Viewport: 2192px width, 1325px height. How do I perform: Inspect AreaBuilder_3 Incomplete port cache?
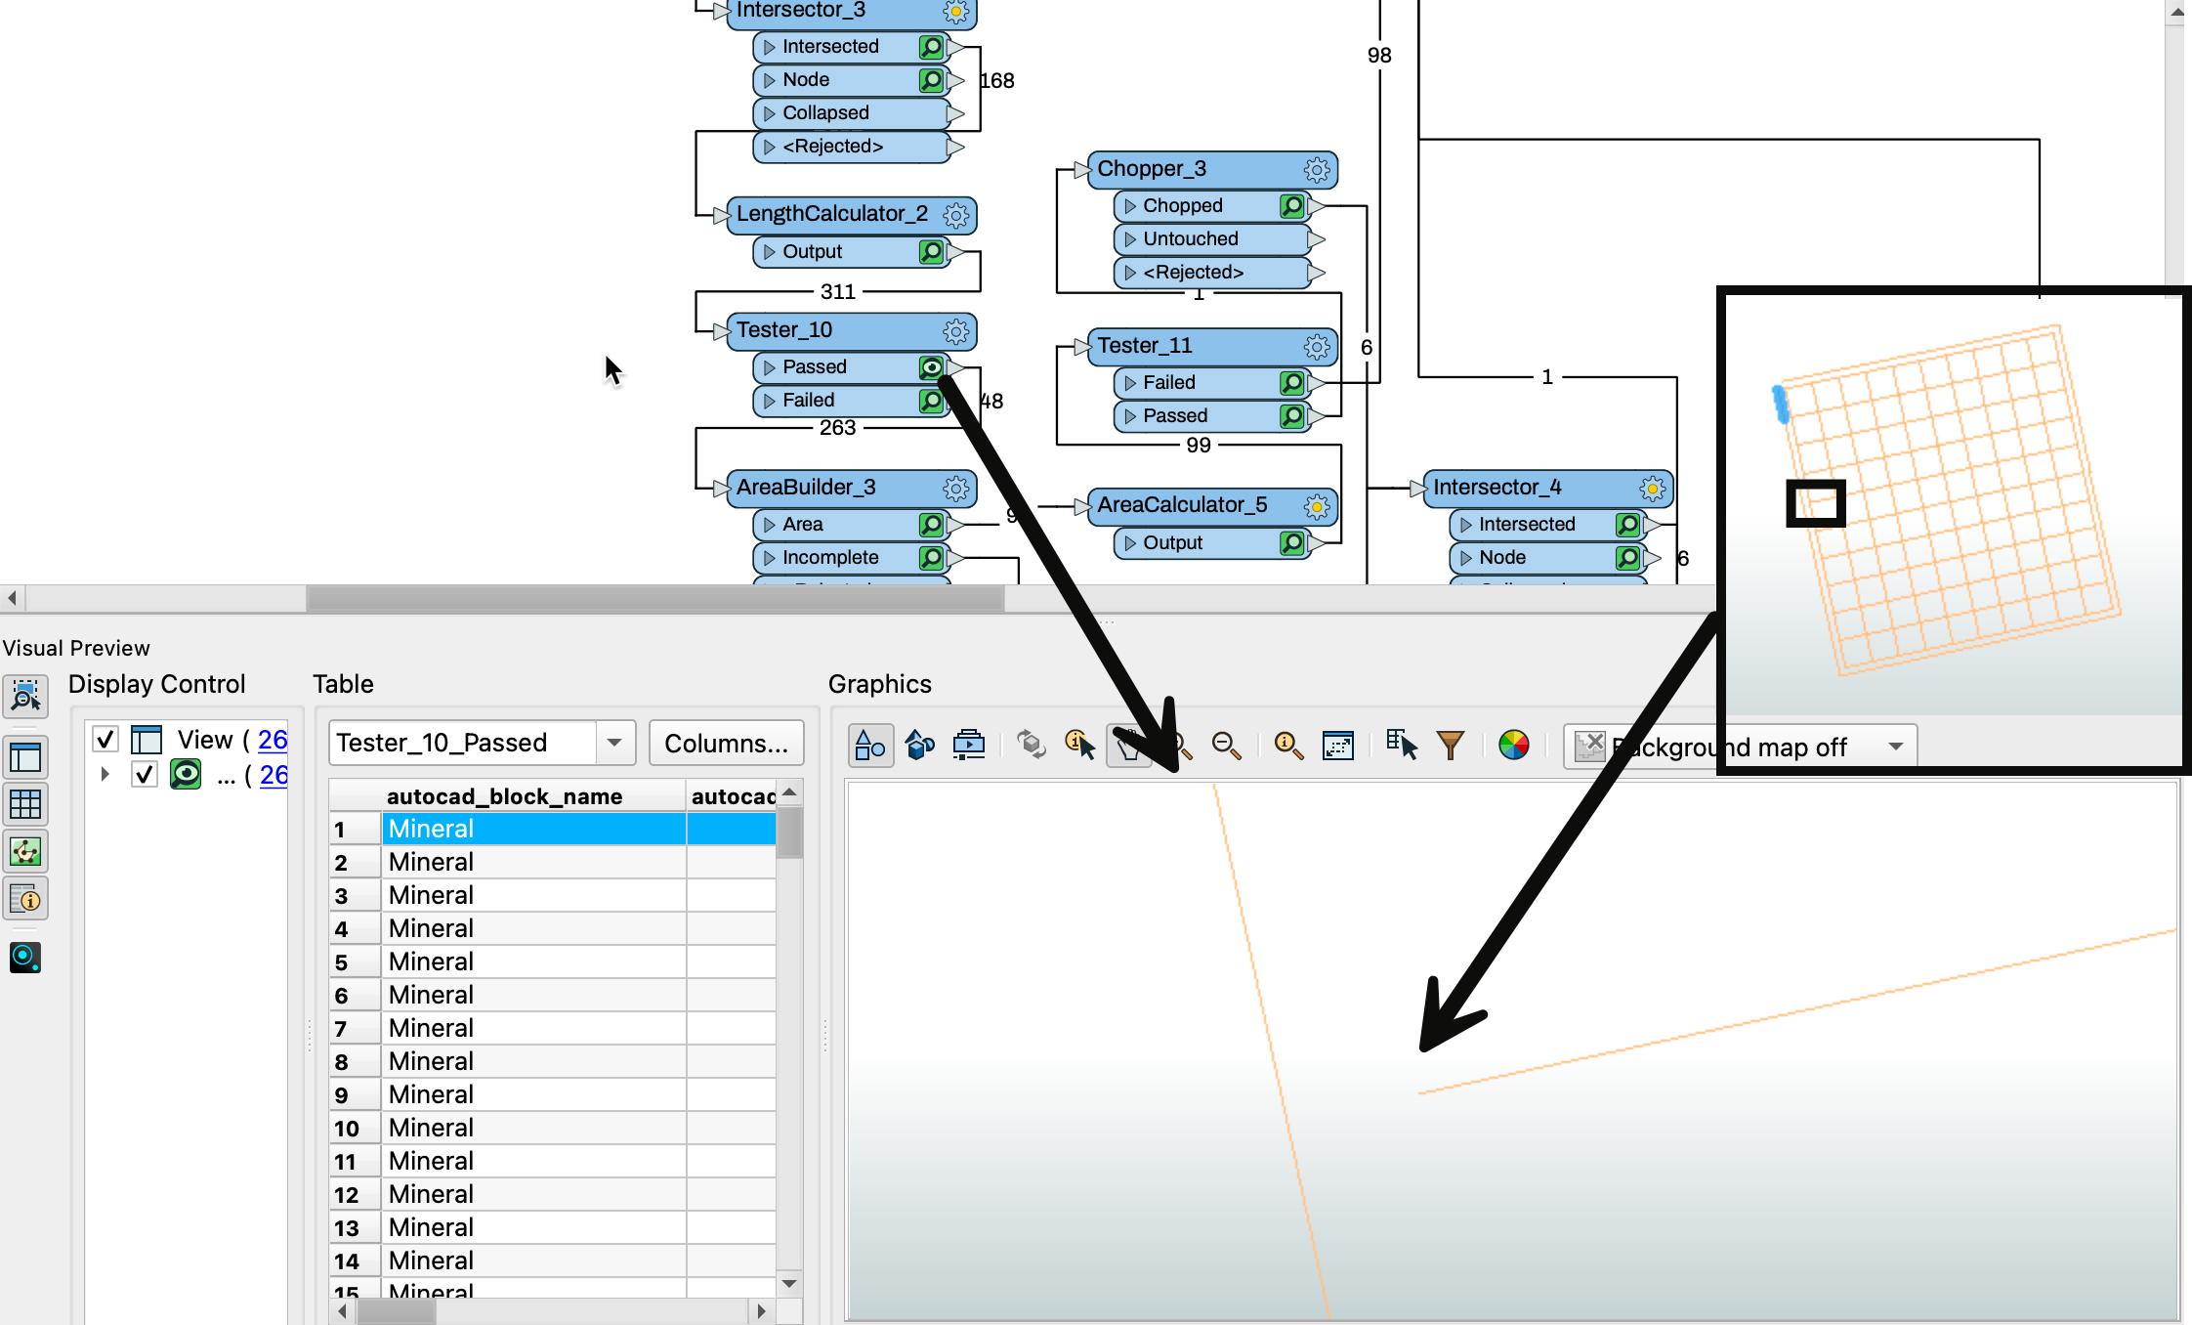click(932, 558)
